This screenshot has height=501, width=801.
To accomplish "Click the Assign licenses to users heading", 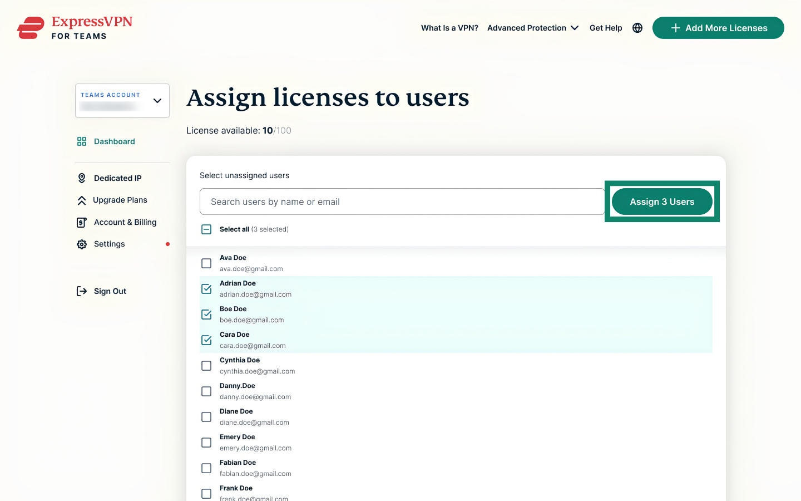I will pos(328,97).
